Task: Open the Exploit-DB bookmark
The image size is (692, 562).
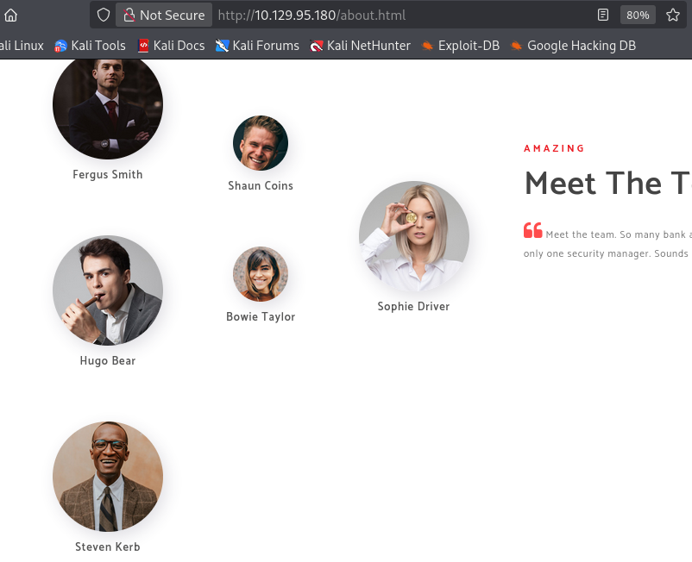Action: click(460, 46)
